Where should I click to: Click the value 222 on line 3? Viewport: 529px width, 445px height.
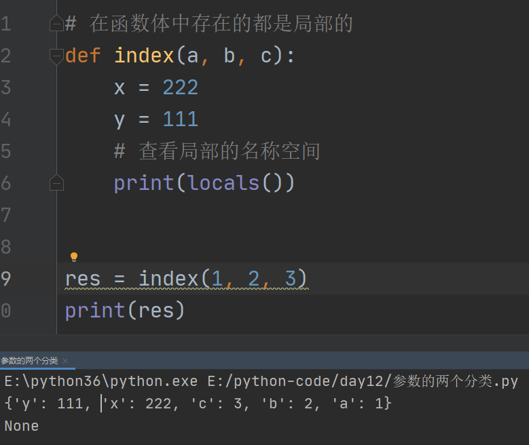(x=181, y=88)
